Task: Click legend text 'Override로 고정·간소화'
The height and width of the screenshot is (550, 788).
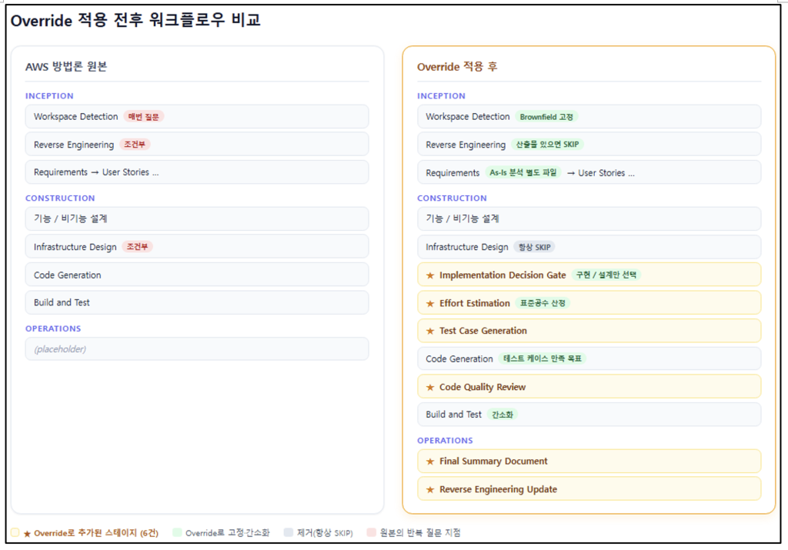Action: [228, 533]
